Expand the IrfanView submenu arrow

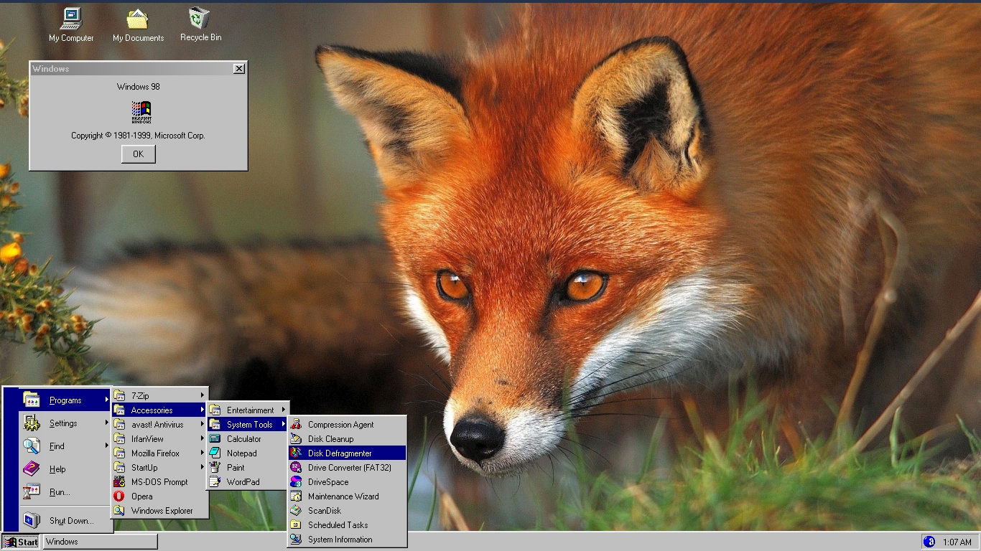pos(203,439)
